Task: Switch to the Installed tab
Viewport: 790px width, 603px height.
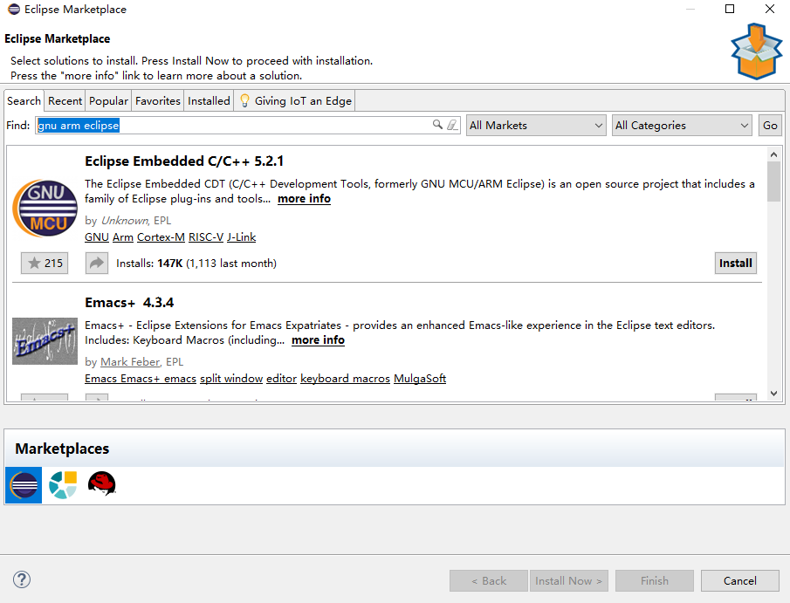Action: click(209, 100)
